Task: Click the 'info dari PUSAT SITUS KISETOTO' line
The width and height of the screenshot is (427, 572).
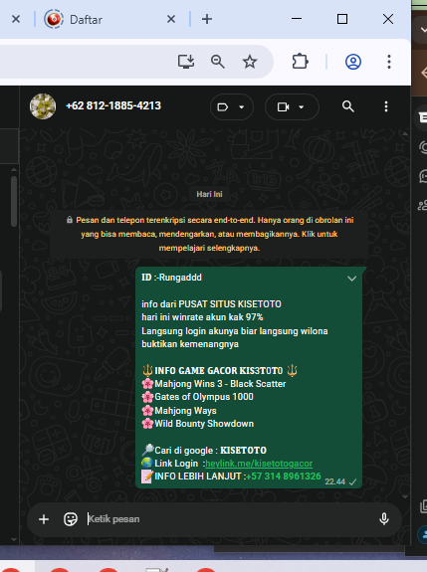Action: [x=211, y=304]
